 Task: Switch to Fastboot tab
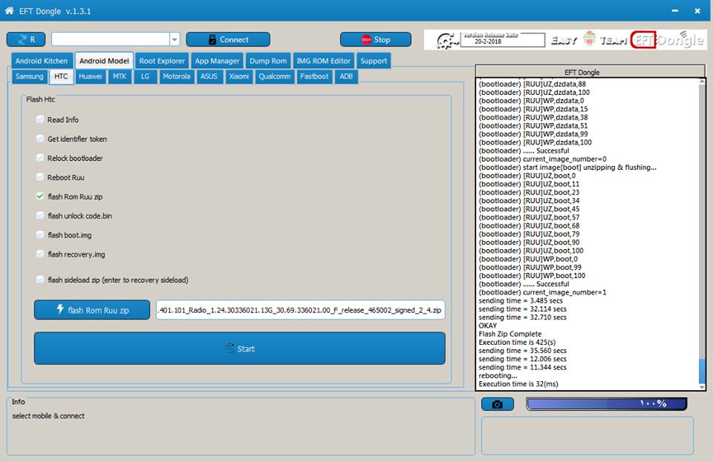coord(313,76)
